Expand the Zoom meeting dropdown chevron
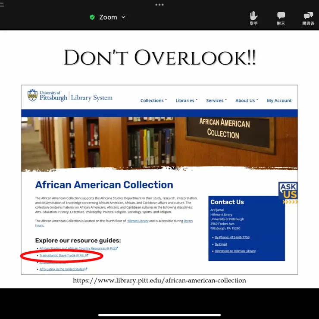 (123, 17)
